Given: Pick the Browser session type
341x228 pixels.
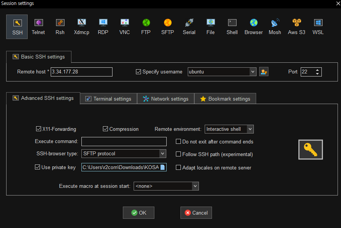Looking at the screenshot, I should pos(253,27).
